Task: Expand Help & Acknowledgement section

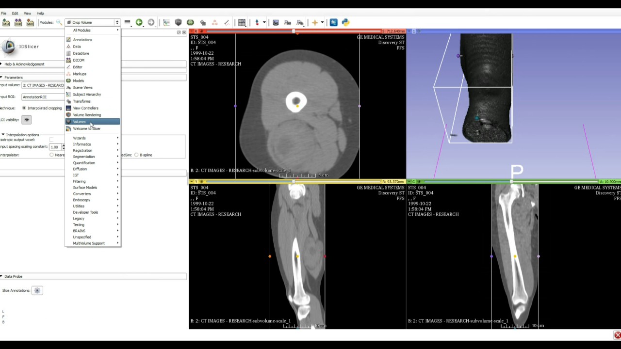Action: 93,64
